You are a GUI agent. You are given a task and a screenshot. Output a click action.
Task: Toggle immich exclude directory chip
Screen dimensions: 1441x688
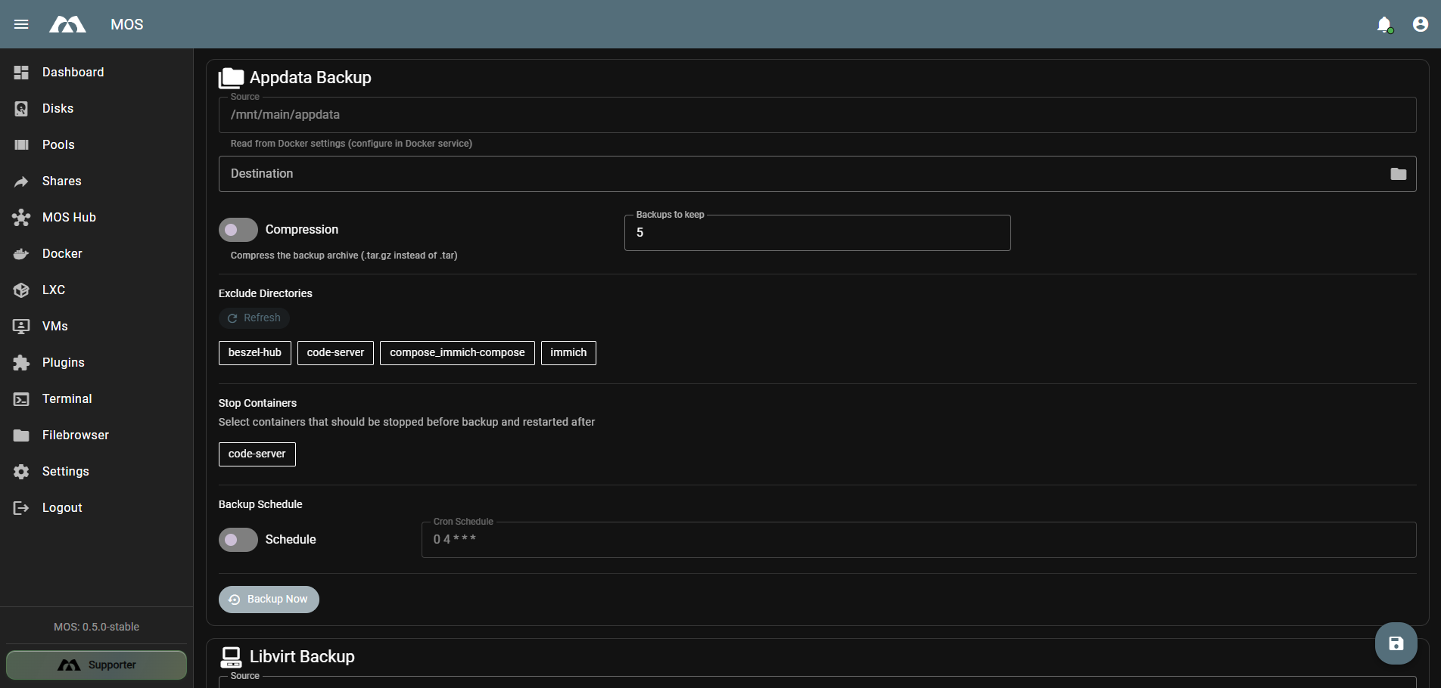click(x=568, y=353)
